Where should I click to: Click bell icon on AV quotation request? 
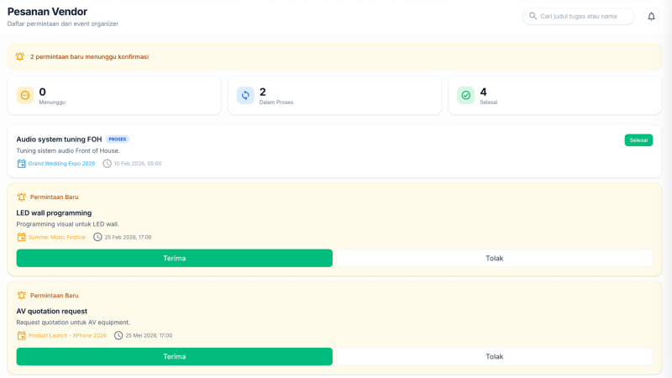(x=22, y=296)
